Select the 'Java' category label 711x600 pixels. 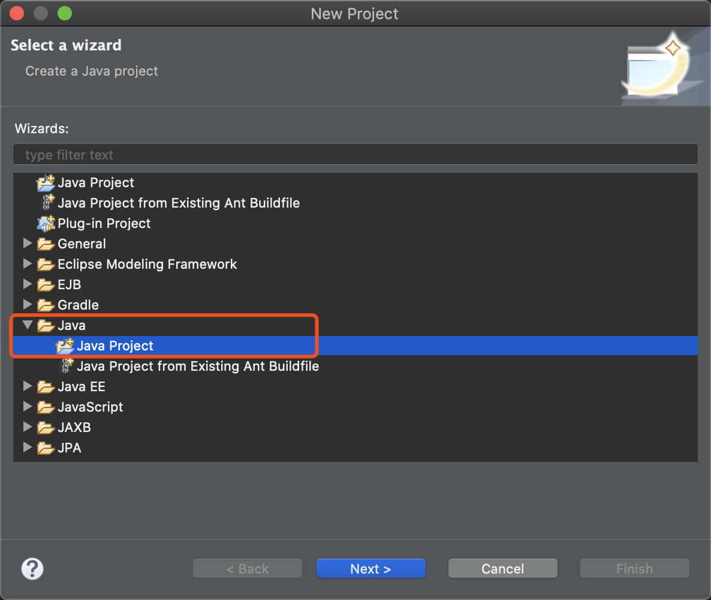[x=72, y=325]
